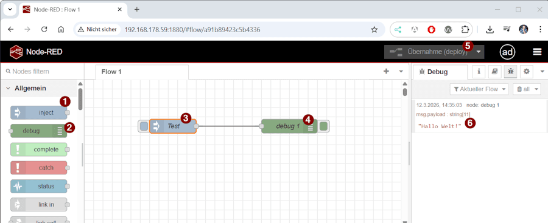Collapse the Allgemein palette category

(38, 88)
